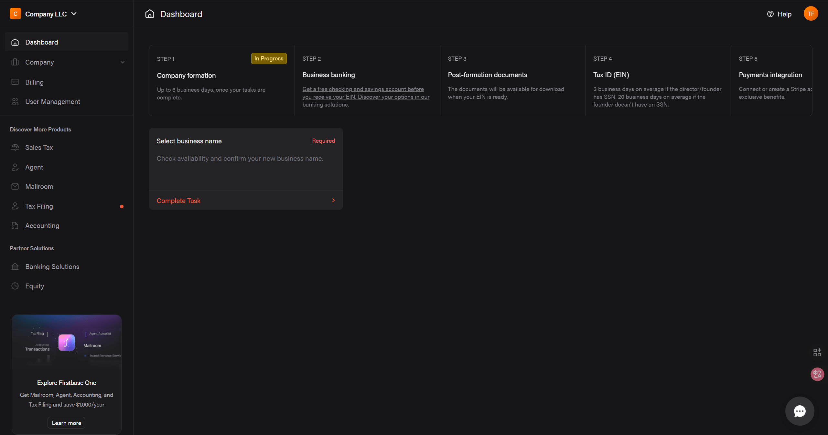Click the Partner Solutions heading
The width and height of the screenshot is (828, 435).
[x=32, y=248]
